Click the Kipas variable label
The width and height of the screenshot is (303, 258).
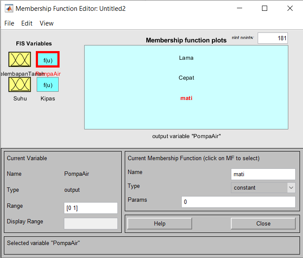[47, 98]
